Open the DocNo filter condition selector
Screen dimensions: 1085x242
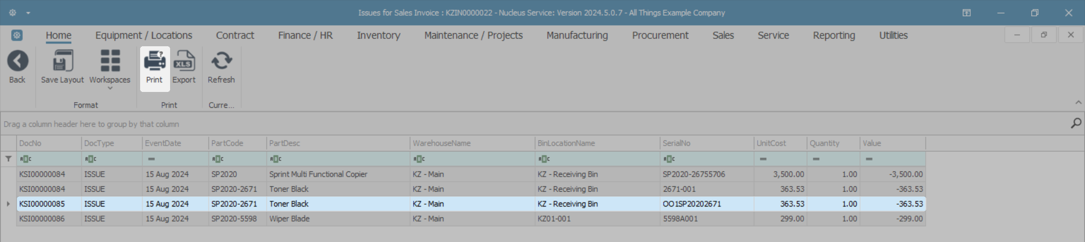click(x=26, y=159)
